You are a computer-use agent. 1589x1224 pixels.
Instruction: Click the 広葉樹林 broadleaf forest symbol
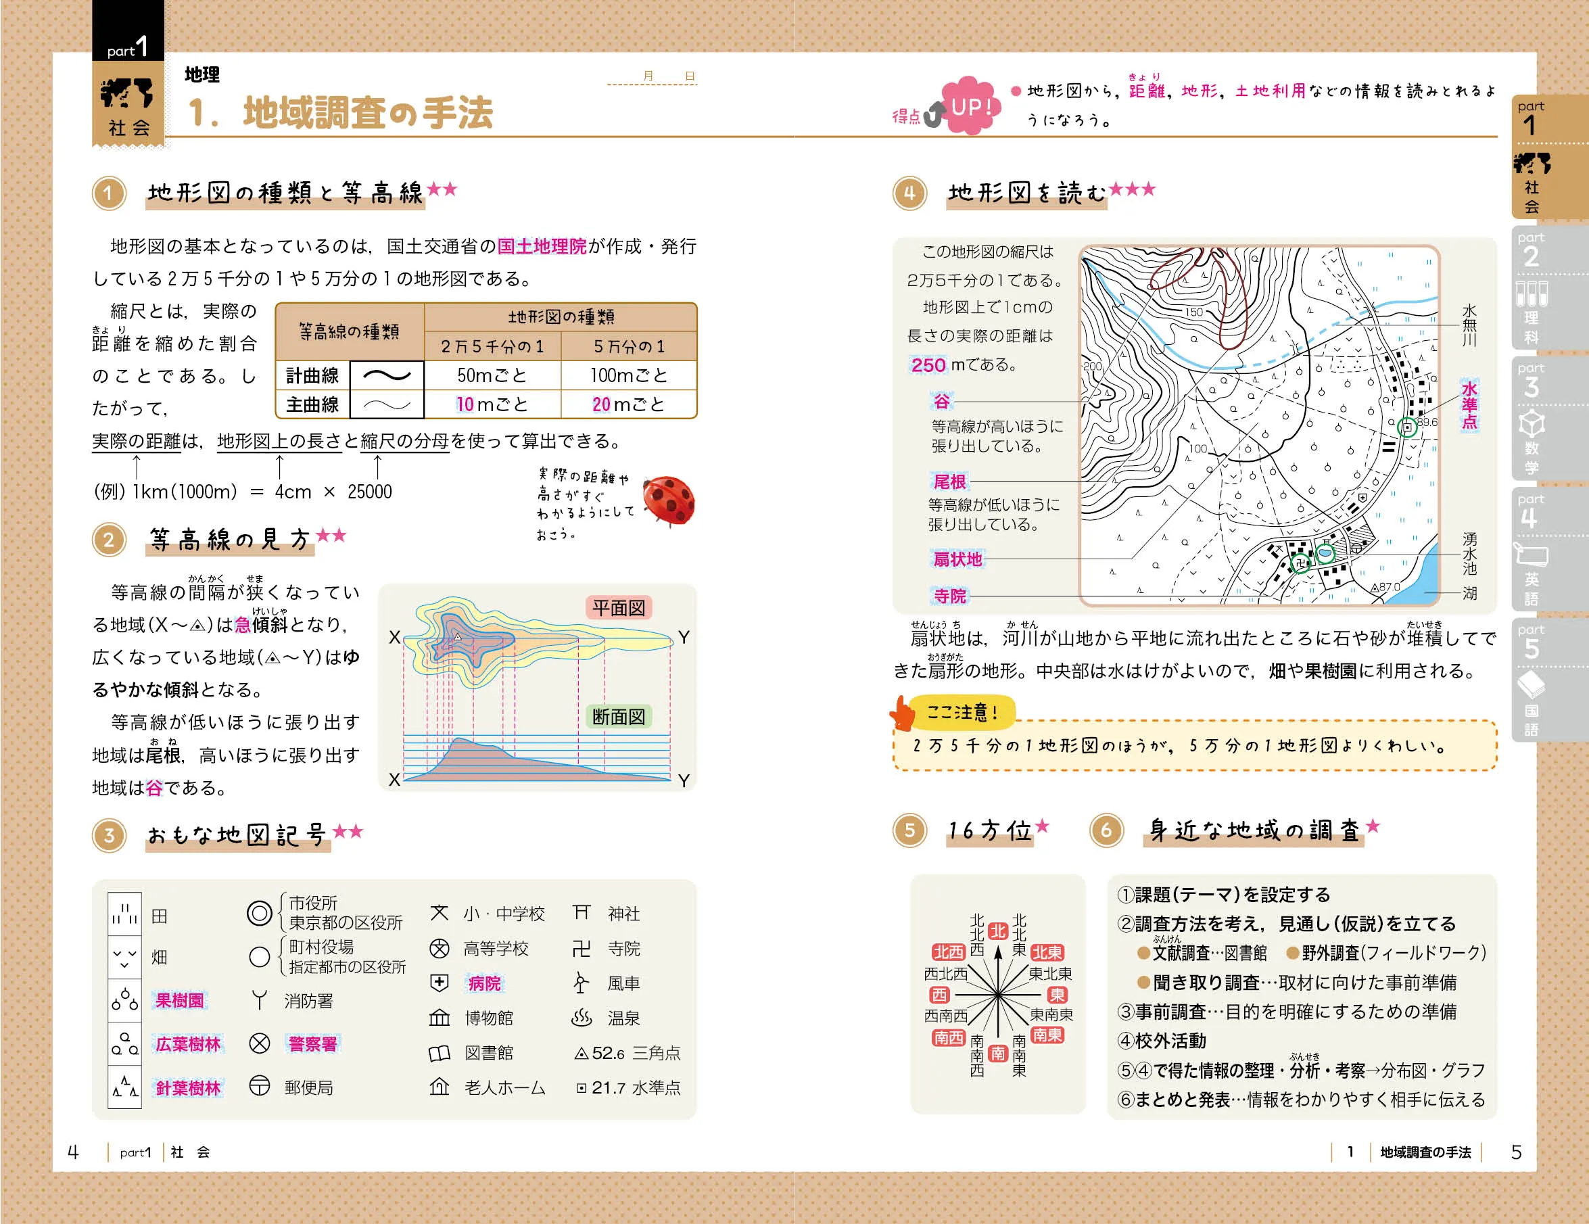124,1043
